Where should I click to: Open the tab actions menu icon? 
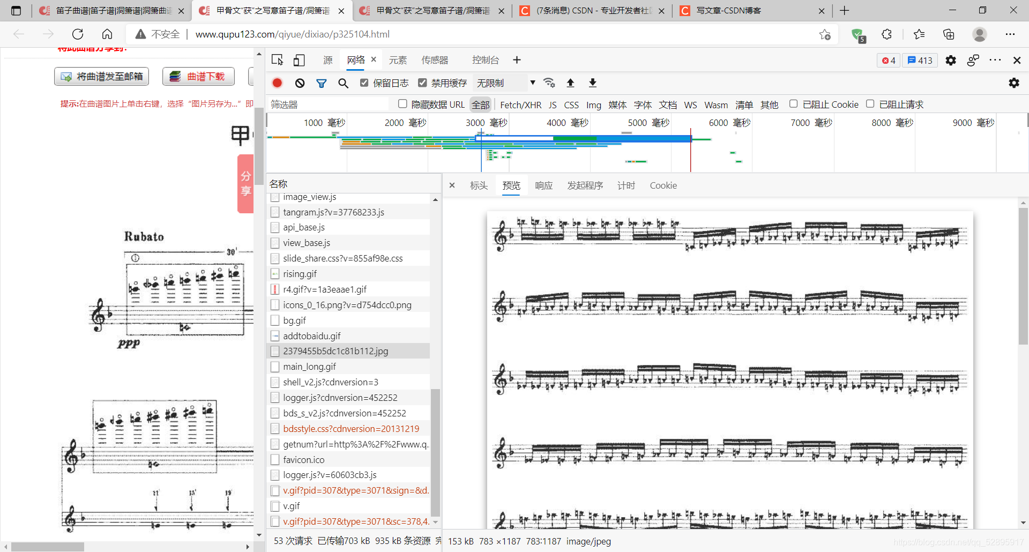pos(16,11)
